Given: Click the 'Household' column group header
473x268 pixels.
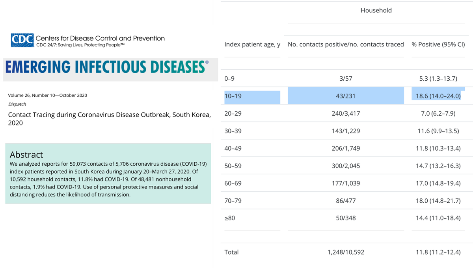Looking at the screenshot, I should tap(376, 11).
